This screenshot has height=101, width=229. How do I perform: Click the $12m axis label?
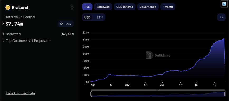coord(86,54)
